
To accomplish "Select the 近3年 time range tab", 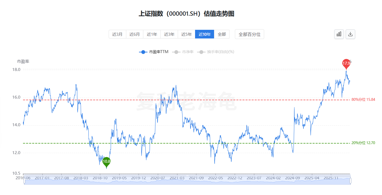I will tap(169, 34).
